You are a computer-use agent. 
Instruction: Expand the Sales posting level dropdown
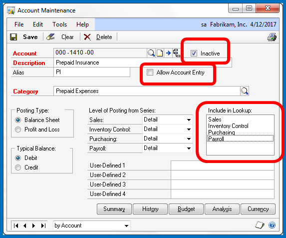pos(189,120)
